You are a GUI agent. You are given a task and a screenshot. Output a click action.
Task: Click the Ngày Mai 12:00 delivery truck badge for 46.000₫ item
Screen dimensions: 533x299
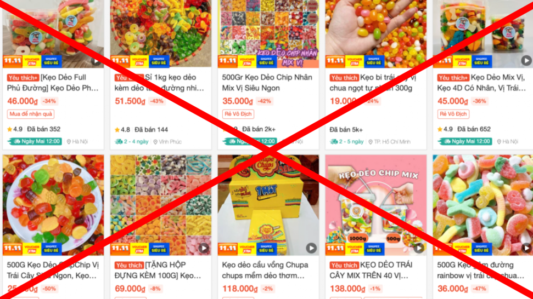[x=35, y=141]
